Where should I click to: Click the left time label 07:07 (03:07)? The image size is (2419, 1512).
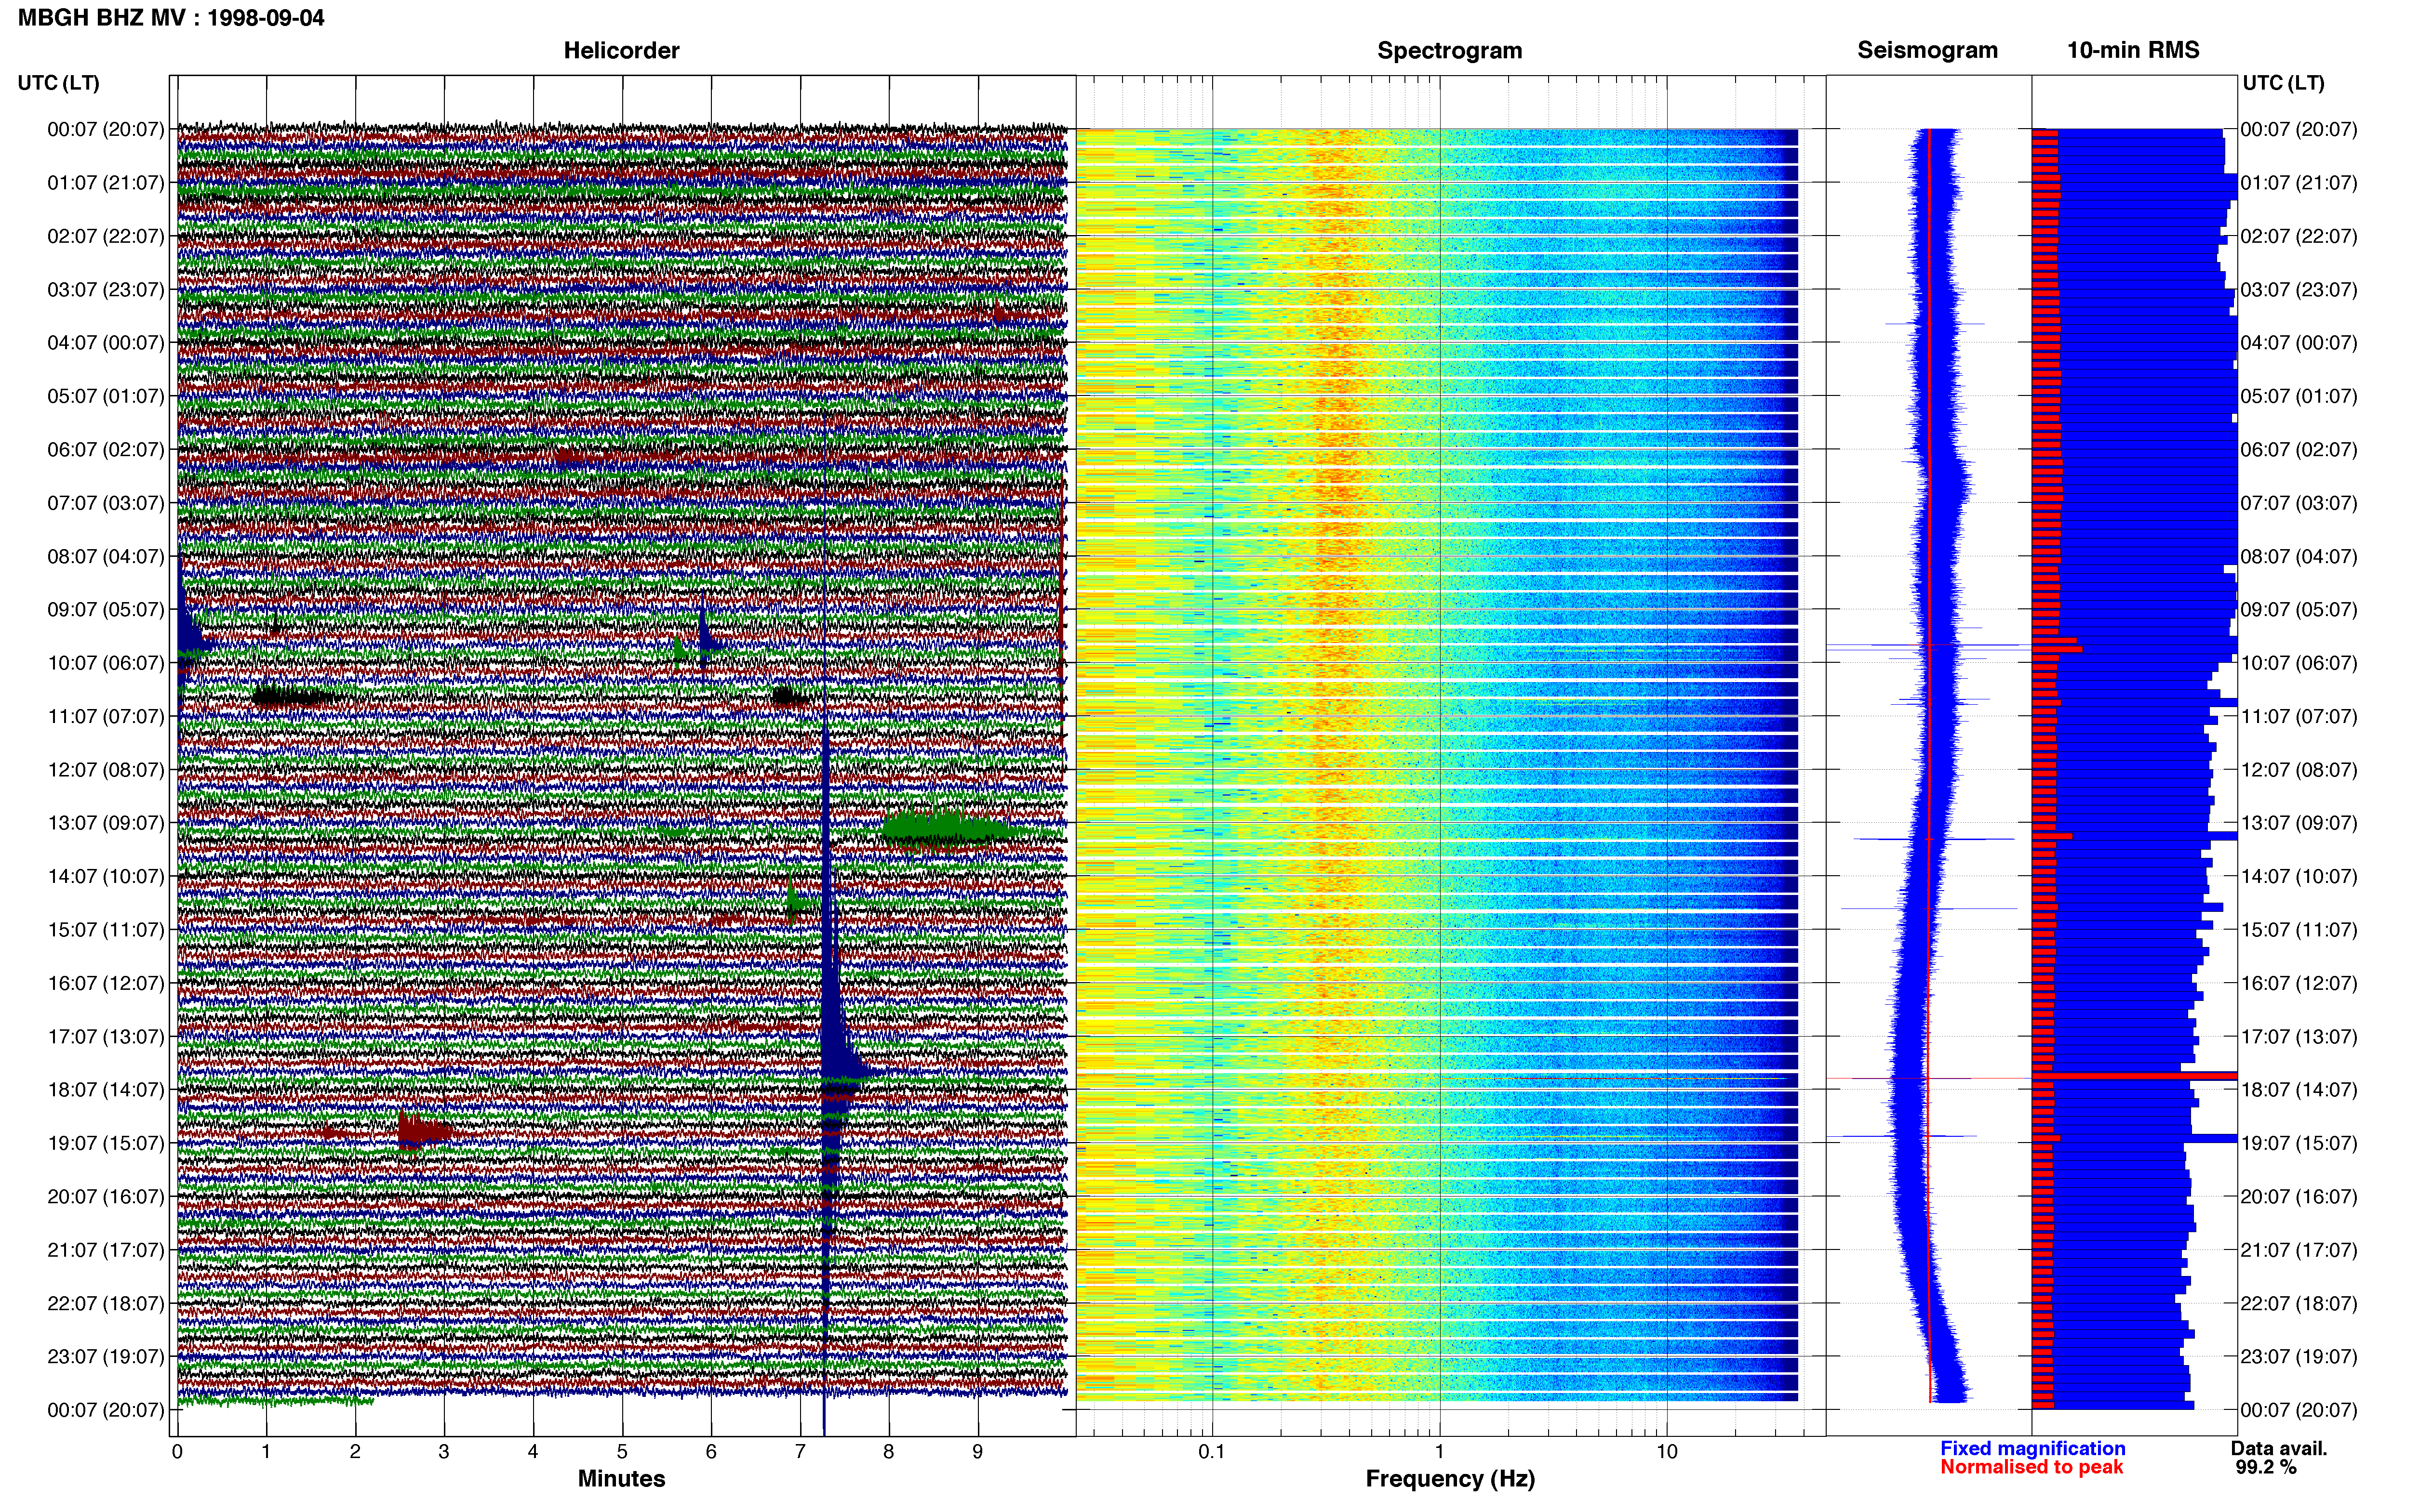106,503
